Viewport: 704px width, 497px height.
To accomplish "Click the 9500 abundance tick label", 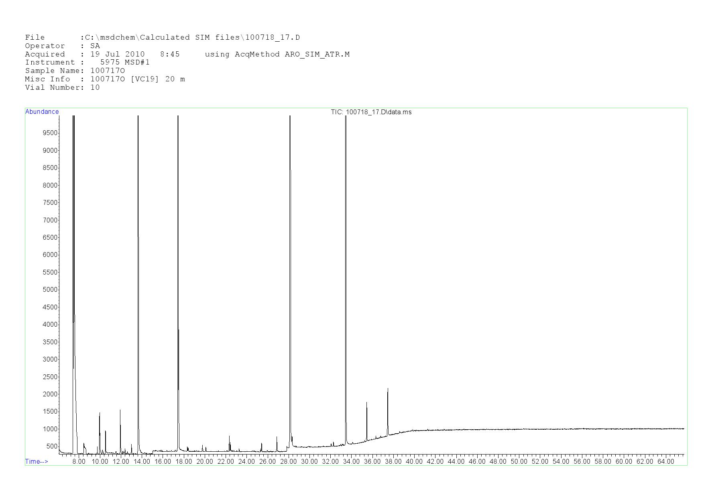I will click(x=50, y=133).
